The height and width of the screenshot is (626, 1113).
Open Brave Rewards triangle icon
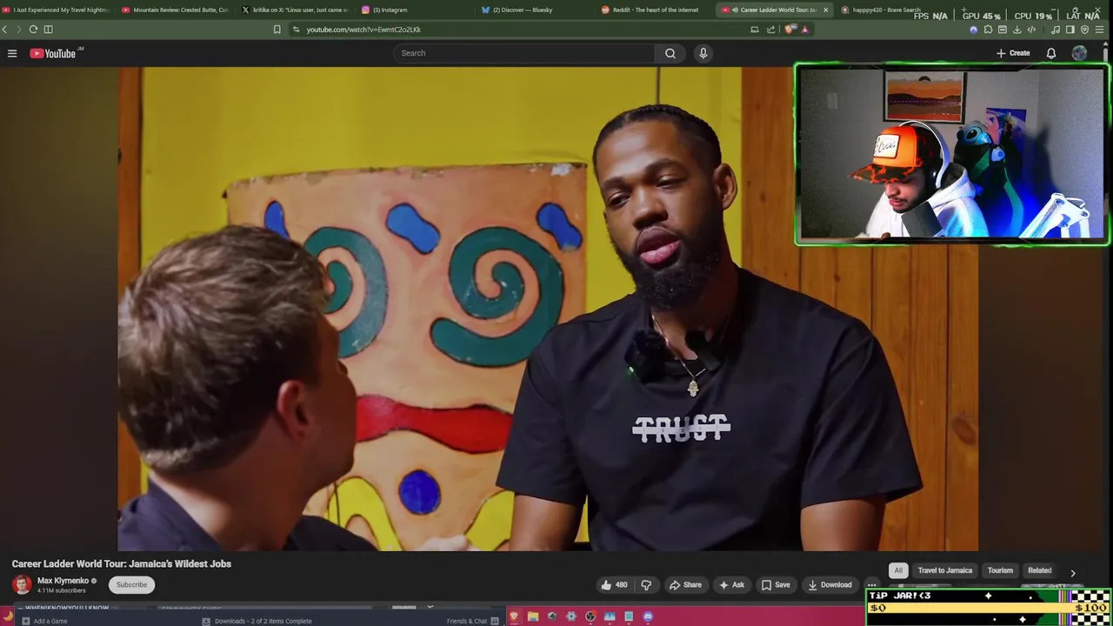click(804, 30)
